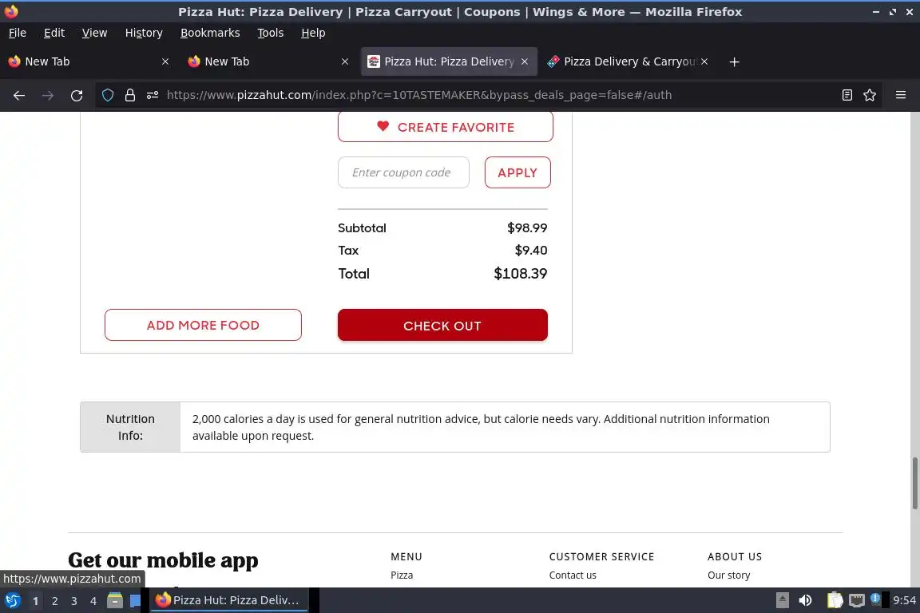Open the Our story link
Screen dimensions: 920x613
[728, 575]
